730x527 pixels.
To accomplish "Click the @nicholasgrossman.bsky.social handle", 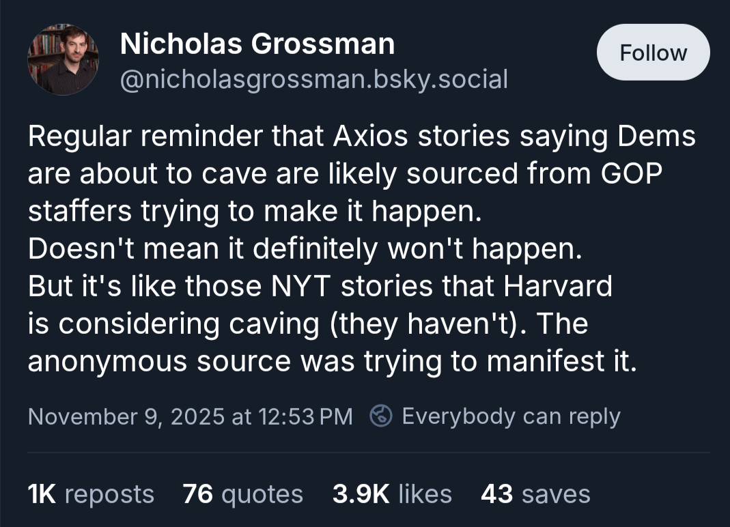I will [x=313, y=79].
